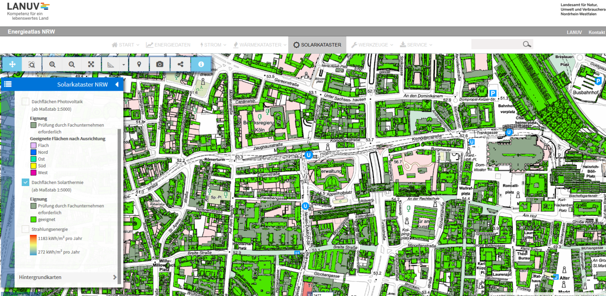606x296 pixels.
Task: Click the location pin marker tool
Action: [139, 64]
